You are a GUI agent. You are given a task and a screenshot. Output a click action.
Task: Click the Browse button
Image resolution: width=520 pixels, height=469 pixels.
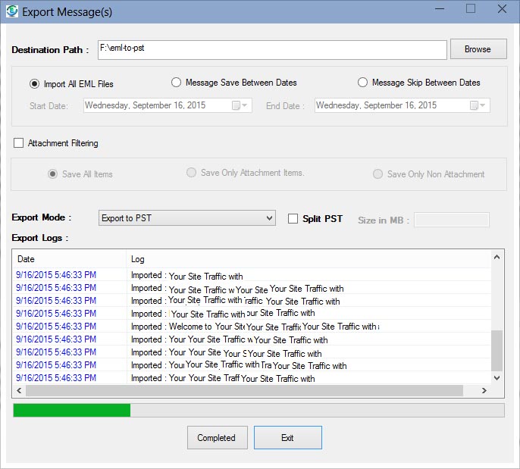[x=478, y=49]
